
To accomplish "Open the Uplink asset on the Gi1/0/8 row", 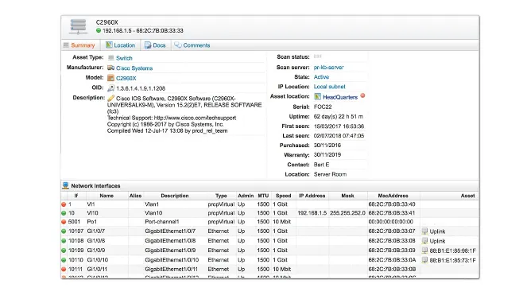I will [x=437, y=241].
